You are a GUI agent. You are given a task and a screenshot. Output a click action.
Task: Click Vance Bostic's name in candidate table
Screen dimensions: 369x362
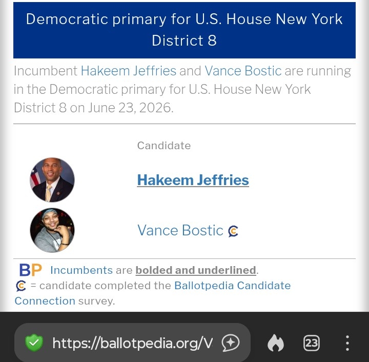click(x=180, y=230)
